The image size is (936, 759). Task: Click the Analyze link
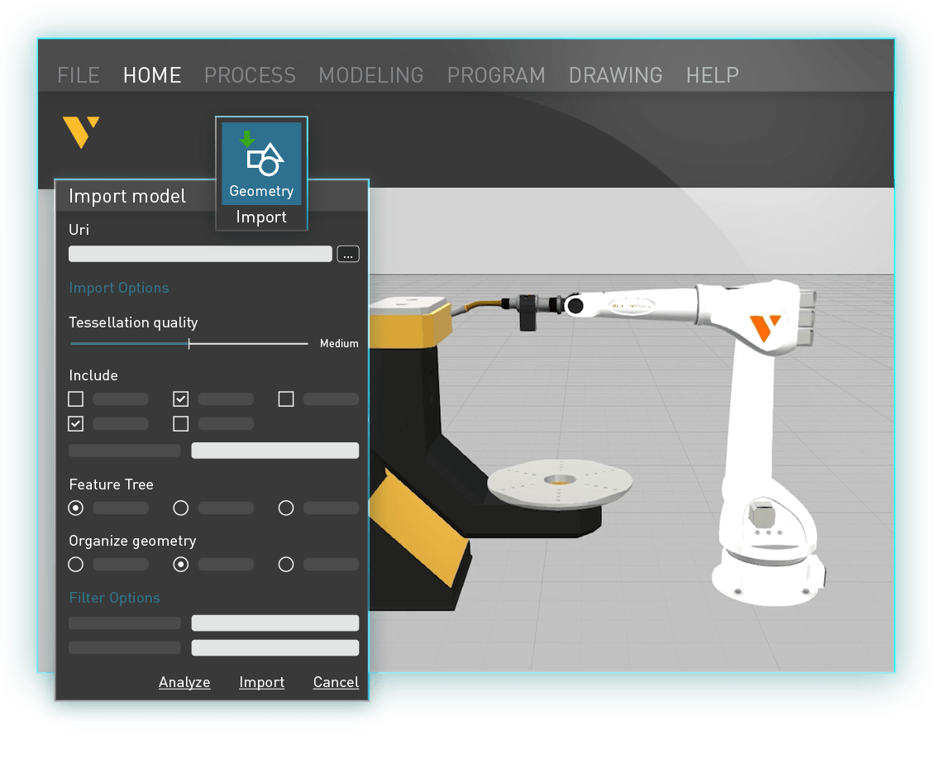(184, 682)
